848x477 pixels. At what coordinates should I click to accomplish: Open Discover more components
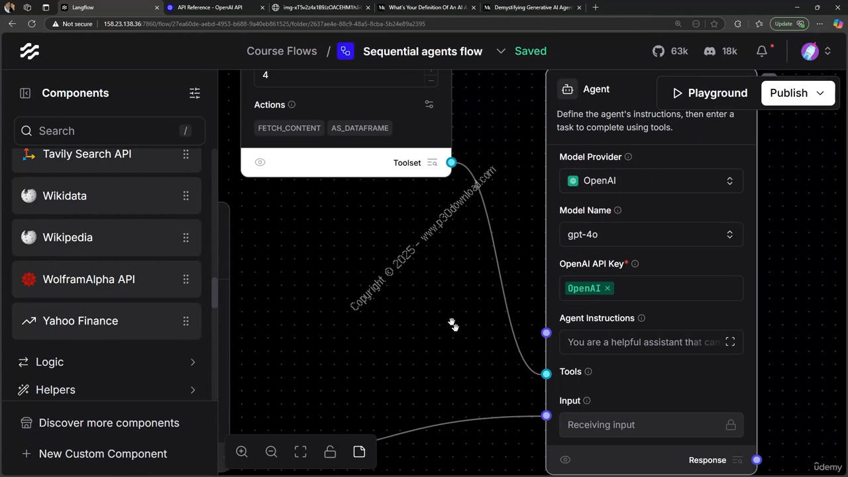tap(109, 423)
